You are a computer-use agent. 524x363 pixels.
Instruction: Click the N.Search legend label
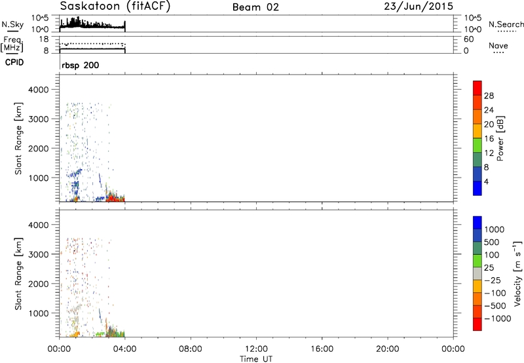click(506, 24)
